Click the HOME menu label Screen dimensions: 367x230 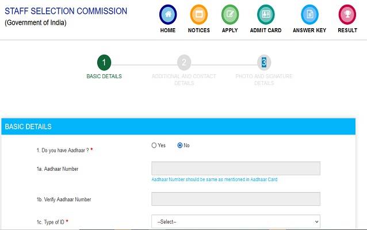pyautogui.click(x=168, y=30)
